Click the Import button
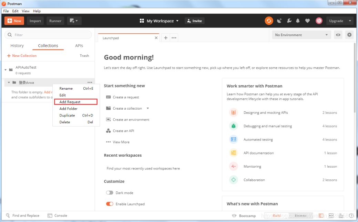Viewport: 358px width, 222px height. click(35, 21)
